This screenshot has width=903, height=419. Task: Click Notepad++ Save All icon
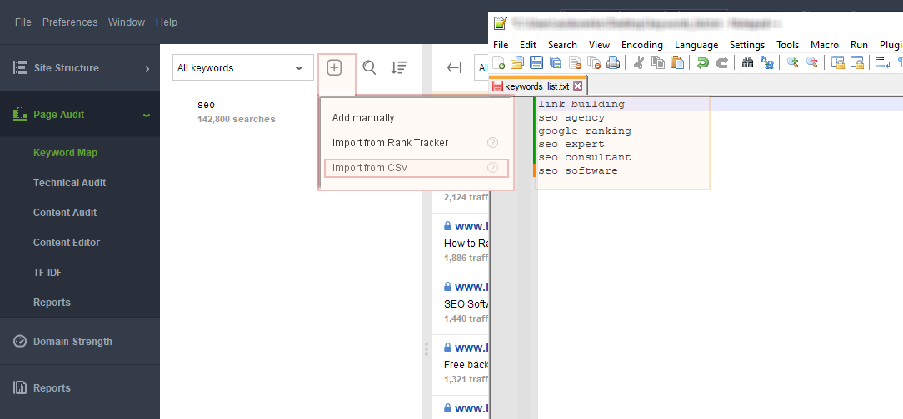click(556, 62)
